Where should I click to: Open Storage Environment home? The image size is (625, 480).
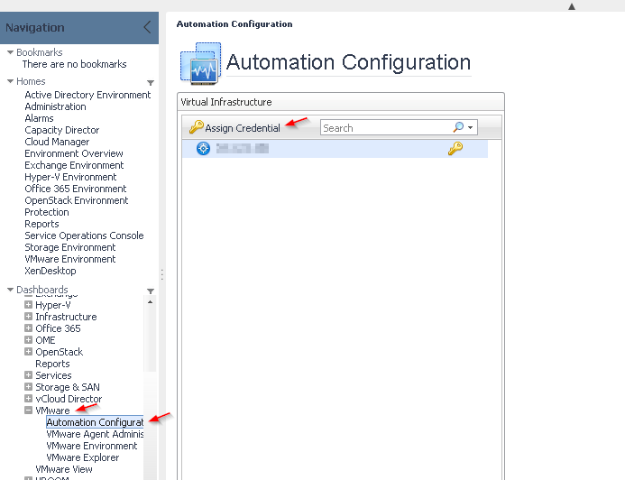[70, 247]
